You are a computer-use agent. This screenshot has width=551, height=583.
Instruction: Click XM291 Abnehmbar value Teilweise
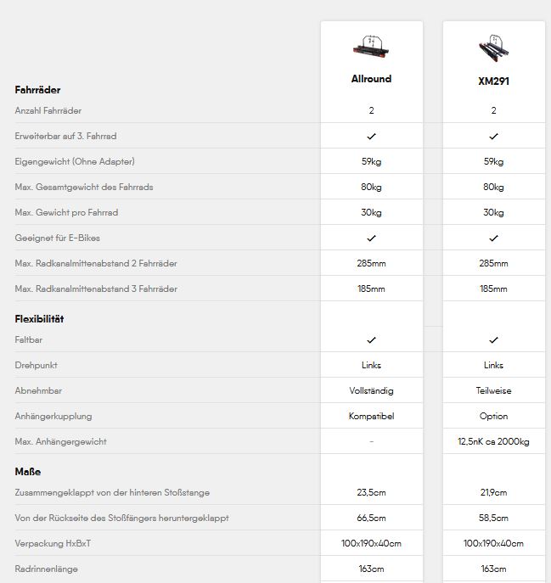point(493,390)
